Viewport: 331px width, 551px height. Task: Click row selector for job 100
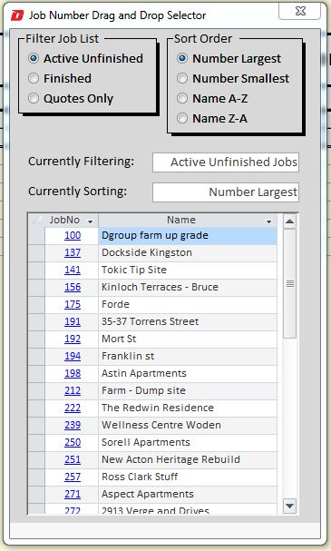tap(36, 235)
